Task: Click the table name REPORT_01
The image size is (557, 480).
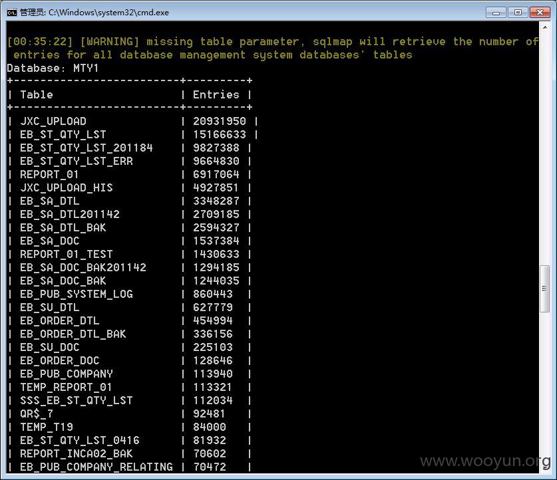Action: tap(49, 174)
